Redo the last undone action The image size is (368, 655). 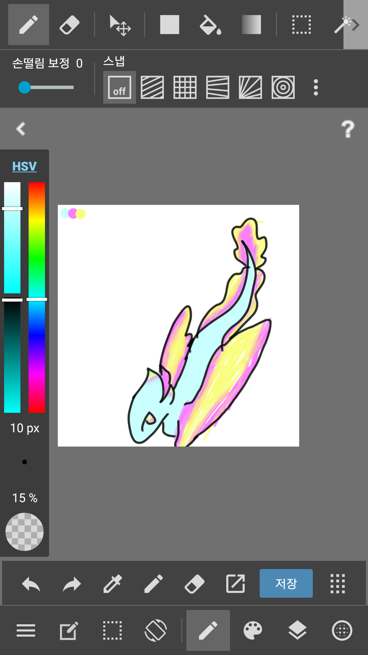pos(72,584)
